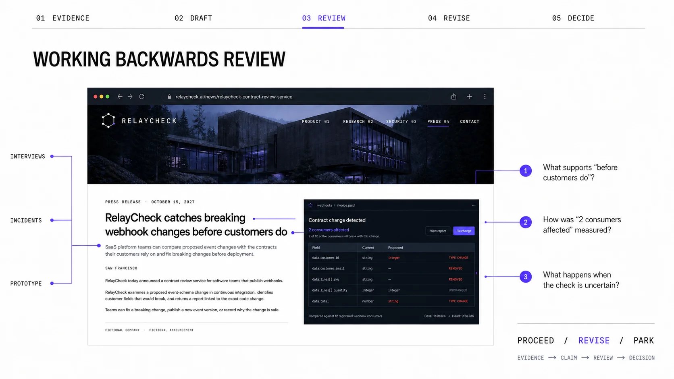Click the Fix change button
The height and width of the screenshot is (379, 674).
464,231
